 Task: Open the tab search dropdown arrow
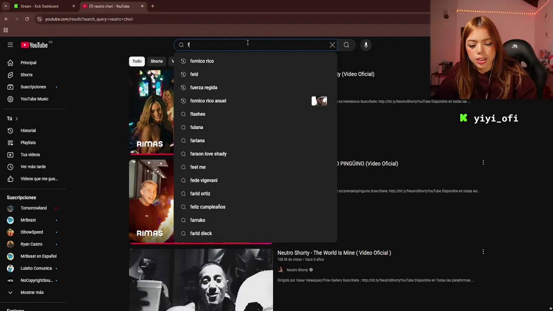(x=6, y=6)
